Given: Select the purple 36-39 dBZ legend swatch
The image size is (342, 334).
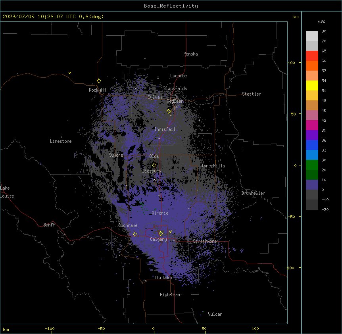Looking at the screenshot, I should tap(312, 135).
